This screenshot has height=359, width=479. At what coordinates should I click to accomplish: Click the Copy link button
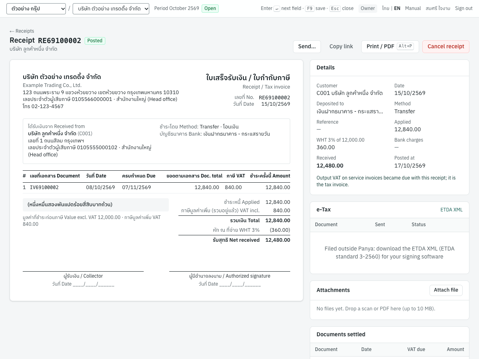tap(341, 46)
